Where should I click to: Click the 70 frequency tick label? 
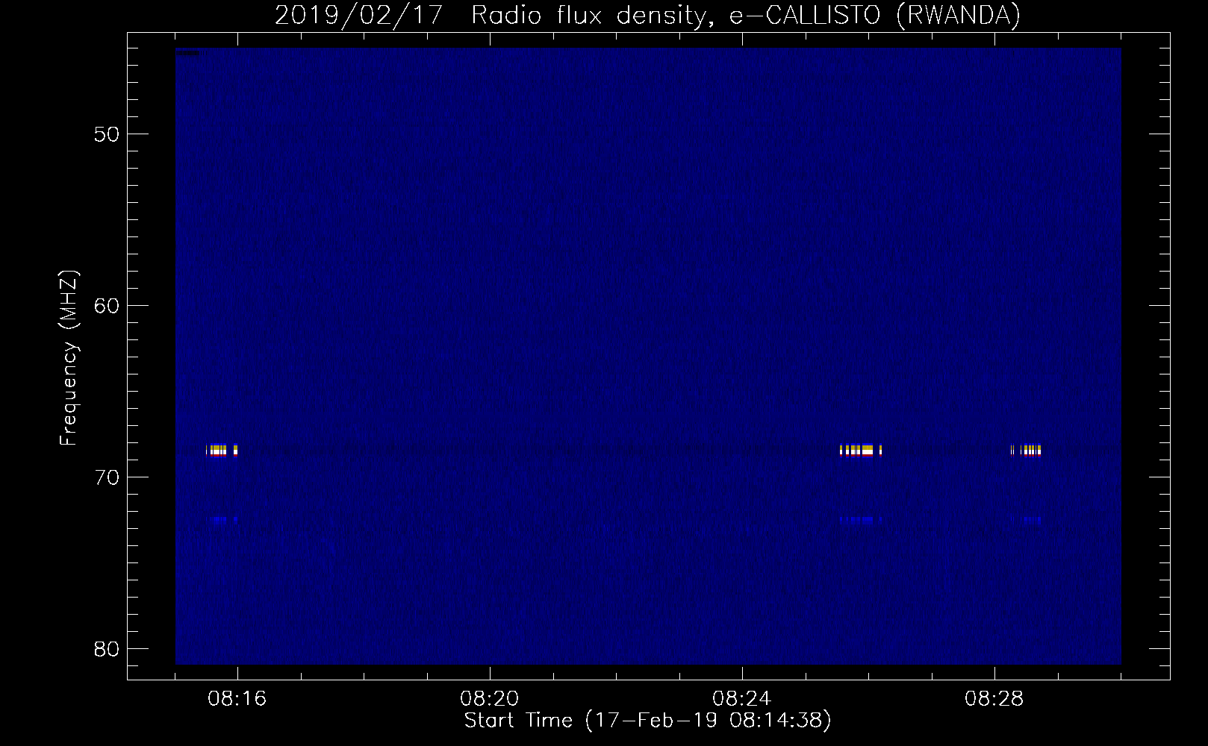107,477
